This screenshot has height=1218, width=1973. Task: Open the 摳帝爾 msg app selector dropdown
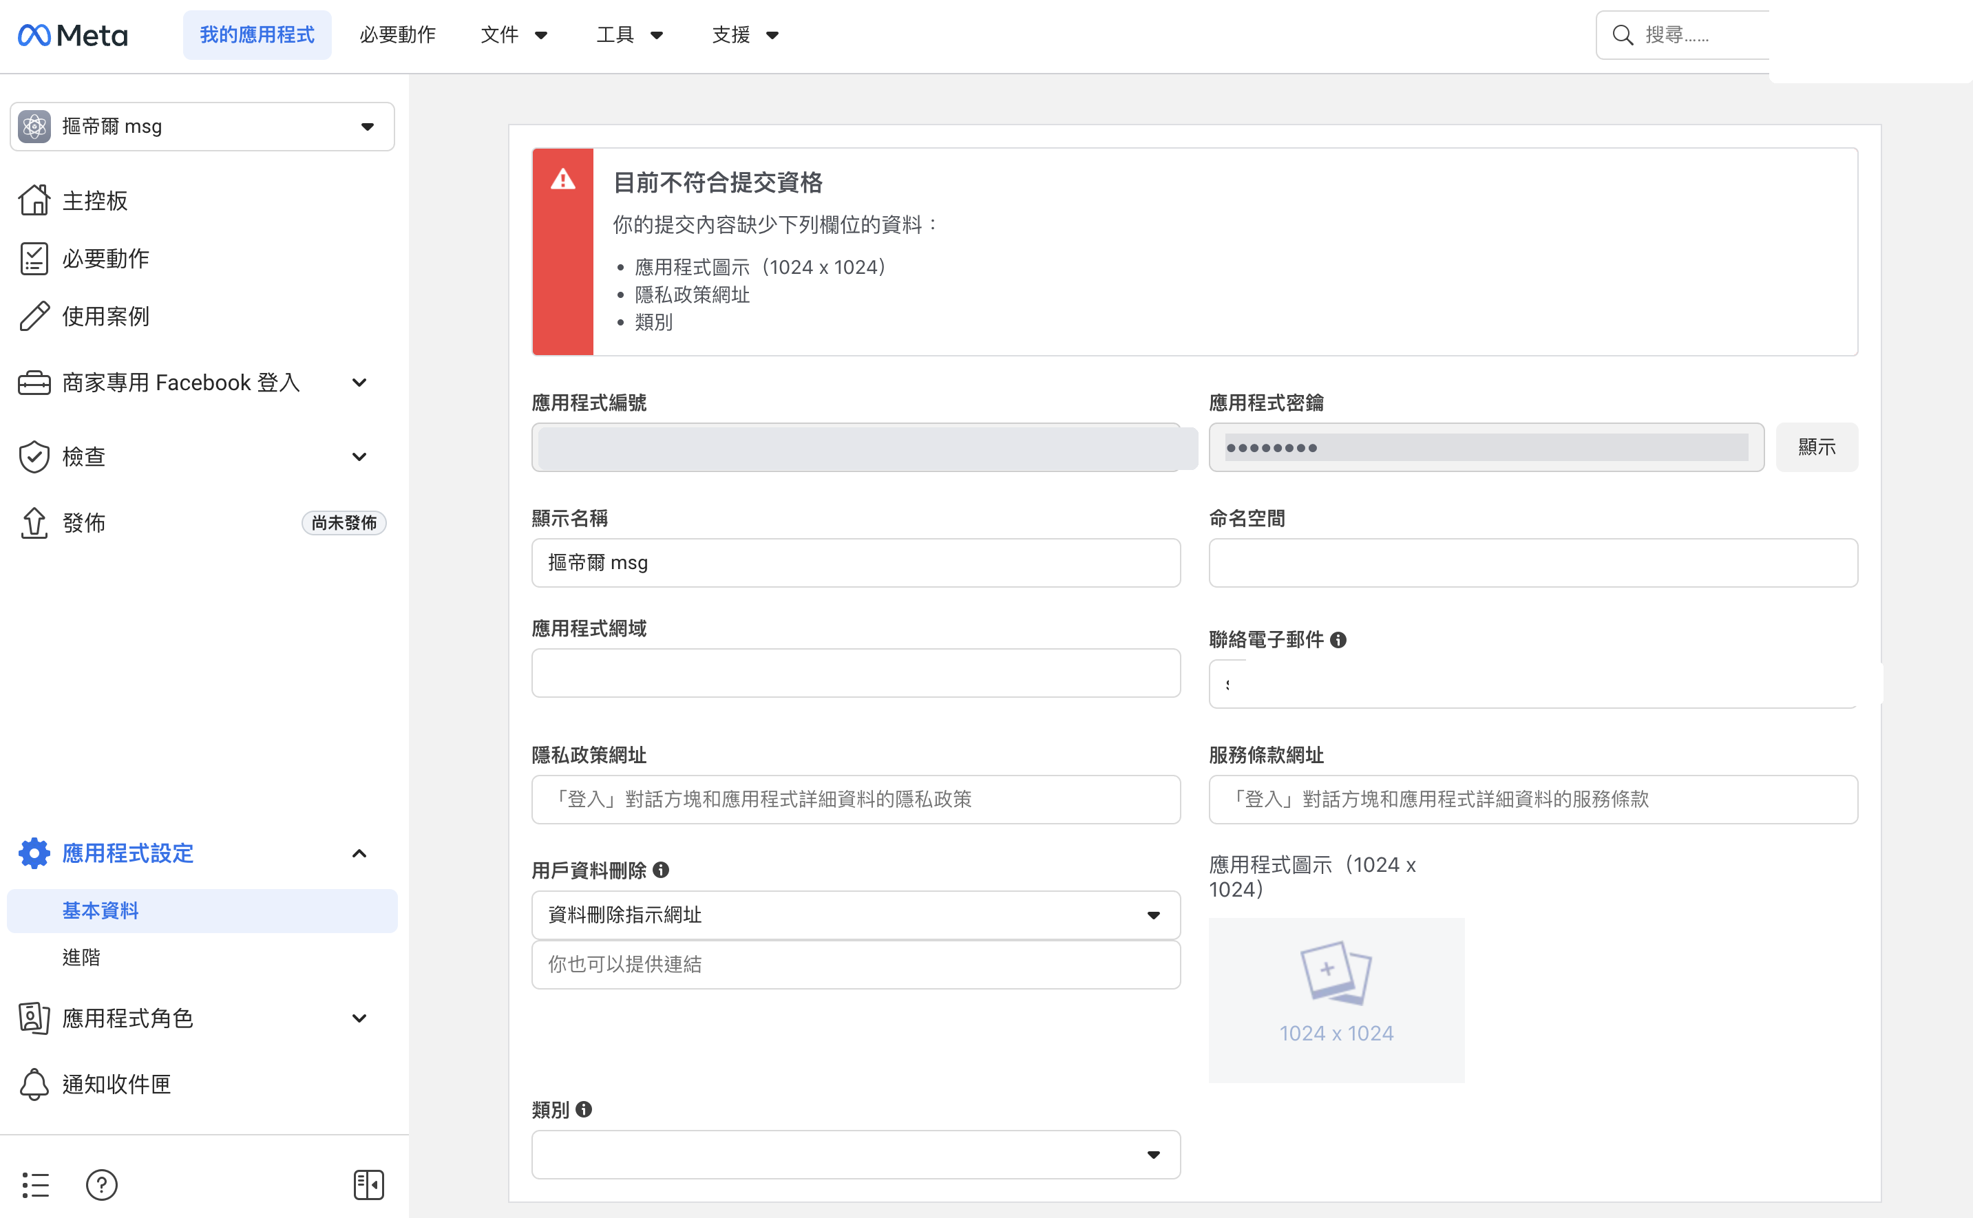tap(202, 126)
